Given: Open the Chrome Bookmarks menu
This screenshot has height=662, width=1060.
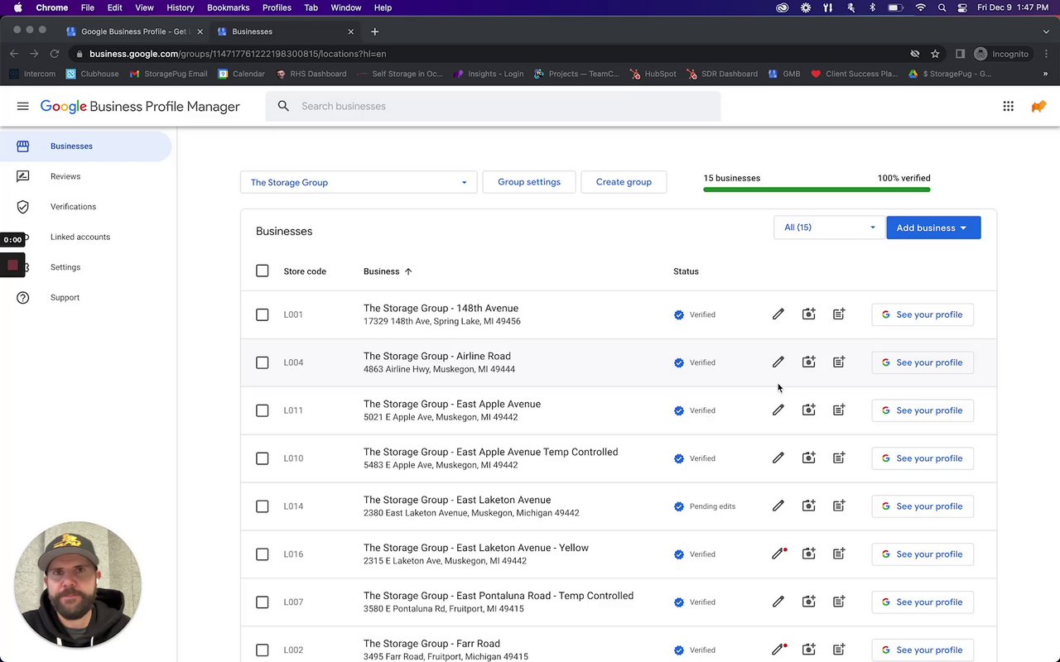Looking at the screenshot, I should tap(228, 7).
